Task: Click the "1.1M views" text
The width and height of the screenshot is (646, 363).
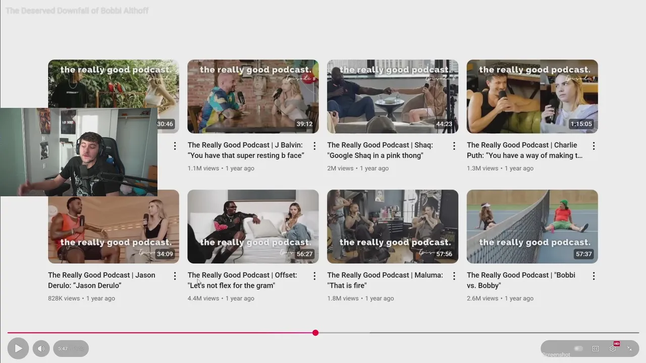Action: pyautogui.click(x=203, y=168)
